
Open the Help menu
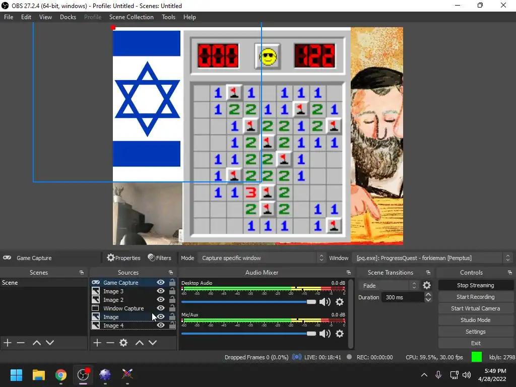(x=189, y=17)
